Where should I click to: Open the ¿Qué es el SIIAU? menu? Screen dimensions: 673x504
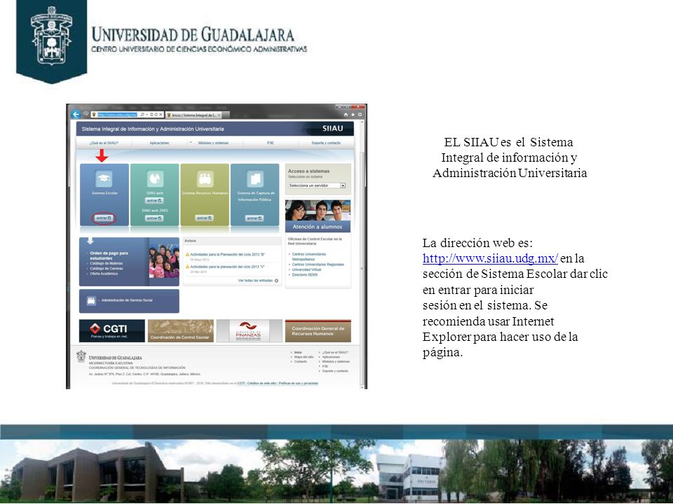coord(104,143)
